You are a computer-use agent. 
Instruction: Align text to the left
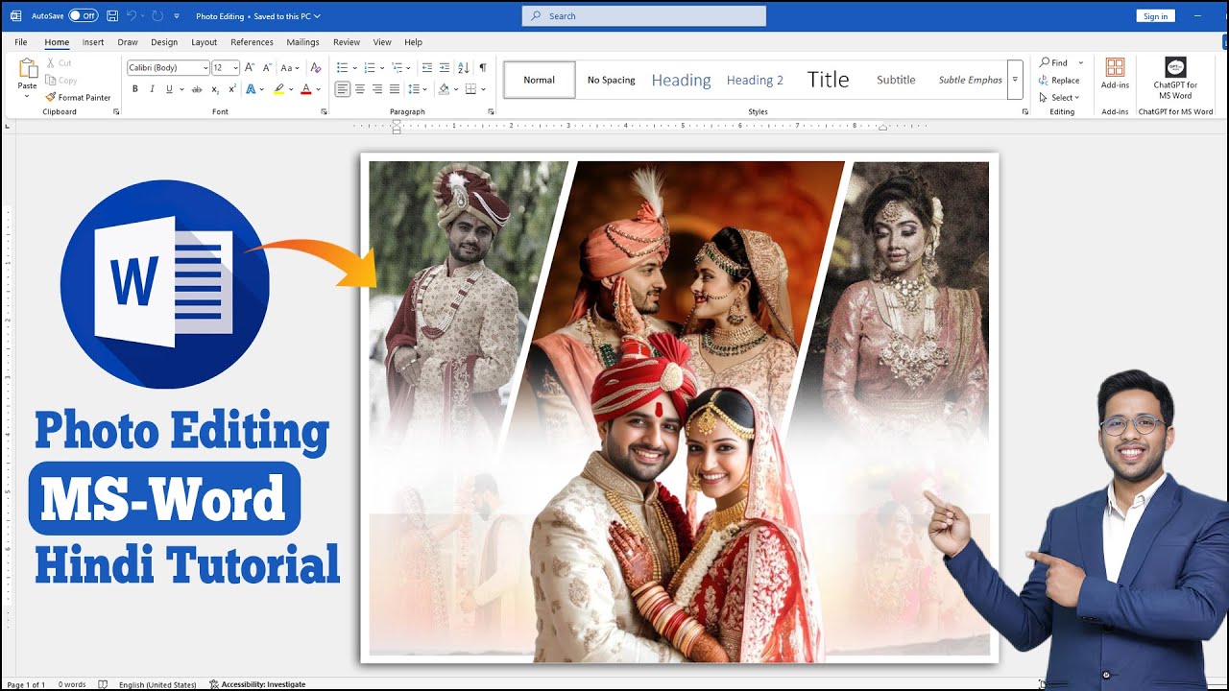(343, 89)
